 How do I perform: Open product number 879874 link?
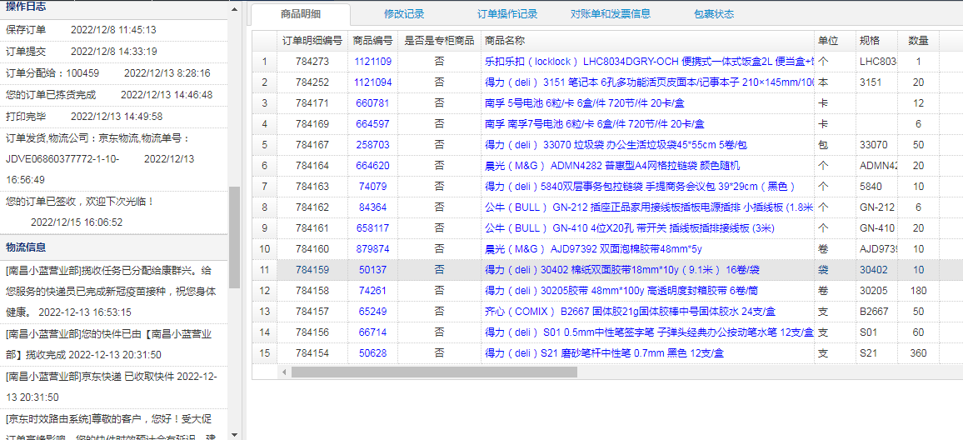coord(373,249)
